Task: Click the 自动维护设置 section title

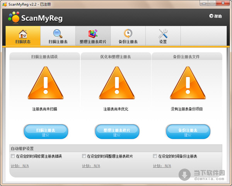Action: point(22,148)
